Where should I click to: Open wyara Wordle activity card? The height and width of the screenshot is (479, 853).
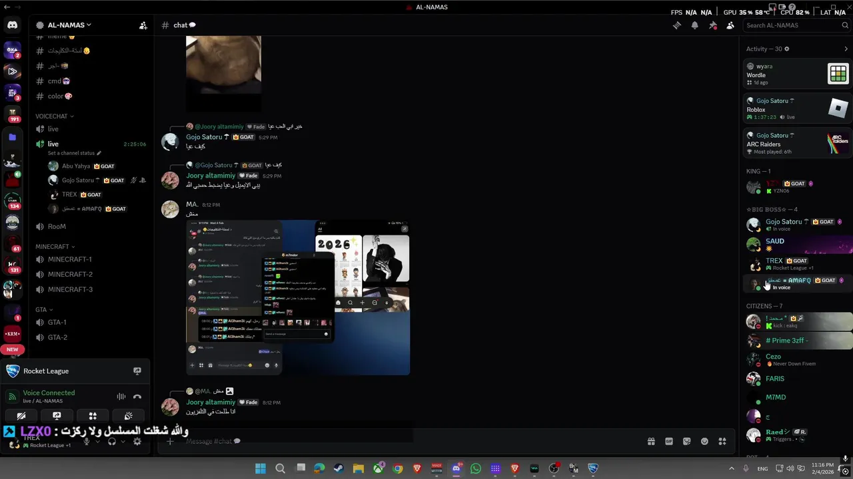pos(798,74)
